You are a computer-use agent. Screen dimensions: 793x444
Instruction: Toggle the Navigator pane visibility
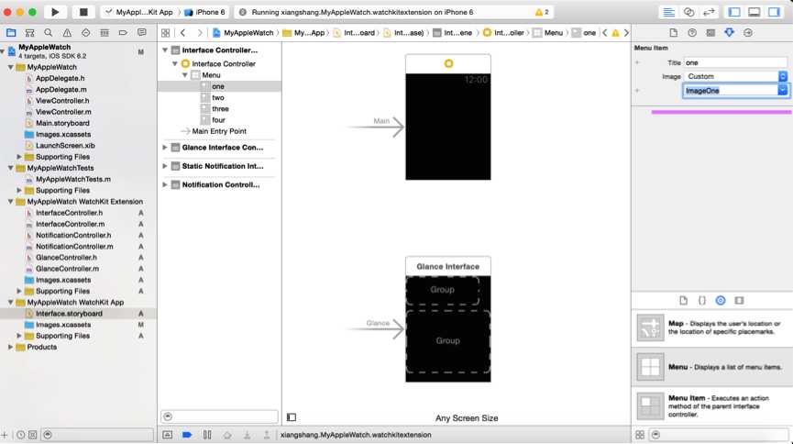734,12
